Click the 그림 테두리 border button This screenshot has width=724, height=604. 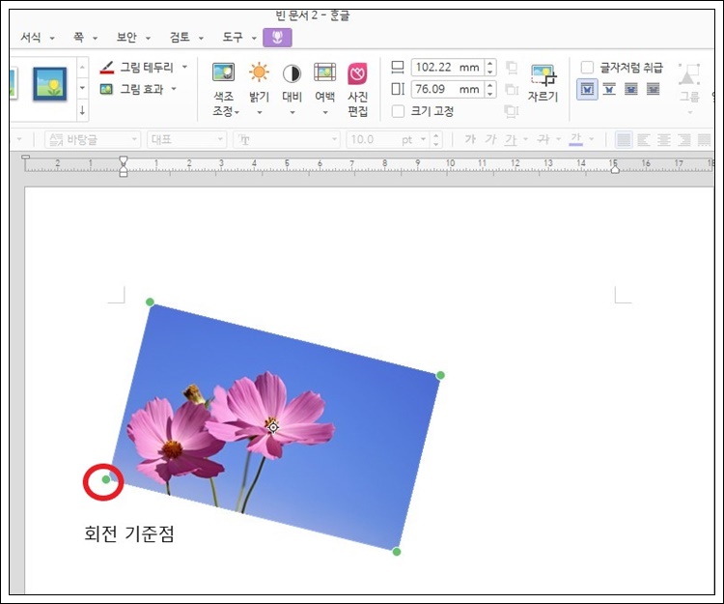click(x=136, y=68)
